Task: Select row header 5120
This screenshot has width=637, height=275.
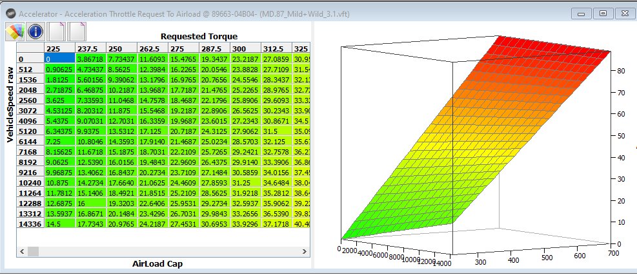Action: [x=30, y=131]
